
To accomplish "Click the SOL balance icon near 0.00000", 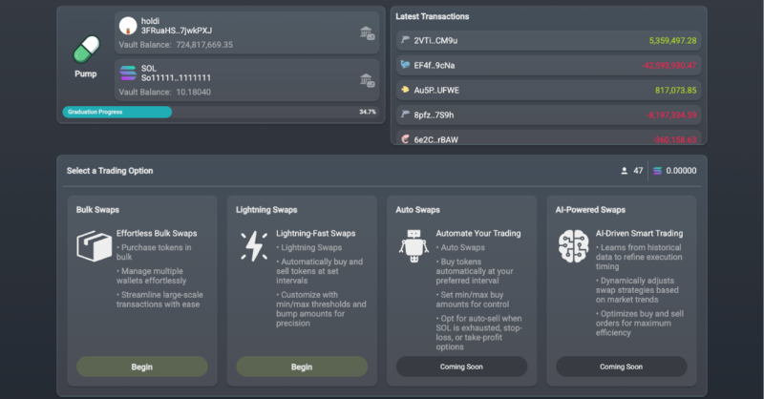I will click(657, 171).
